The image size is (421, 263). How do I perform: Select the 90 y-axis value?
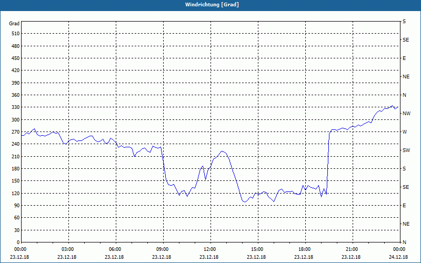click(x=17, y=205)
